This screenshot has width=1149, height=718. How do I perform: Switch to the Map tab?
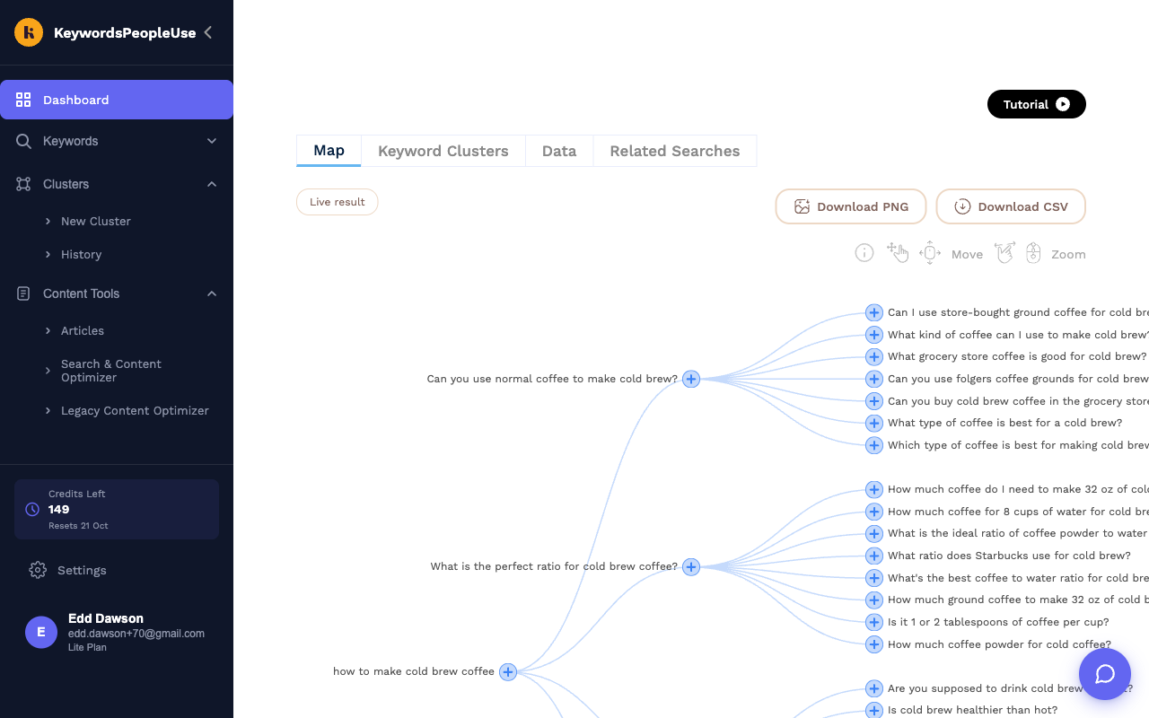point(329,151)
